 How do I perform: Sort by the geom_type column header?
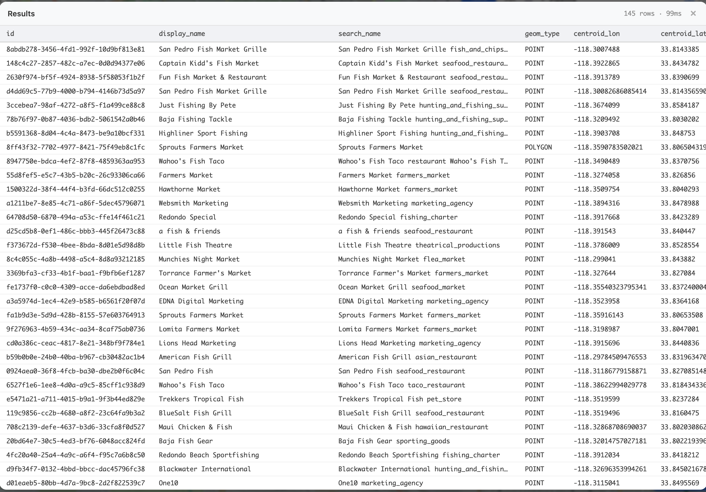pyautogui.click(x=542, y=34)
